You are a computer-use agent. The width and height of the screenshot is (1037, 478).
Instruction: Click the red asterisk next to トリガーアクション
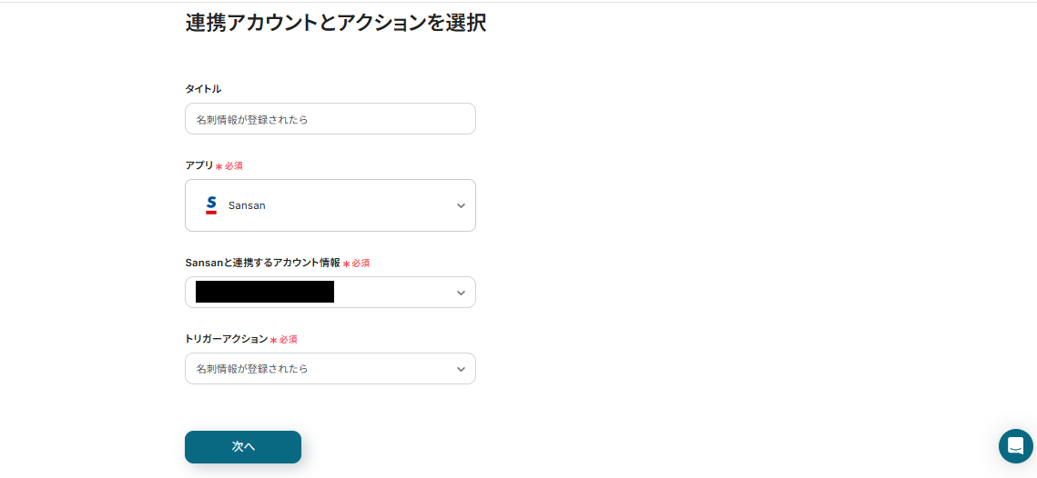click(273, 341)
